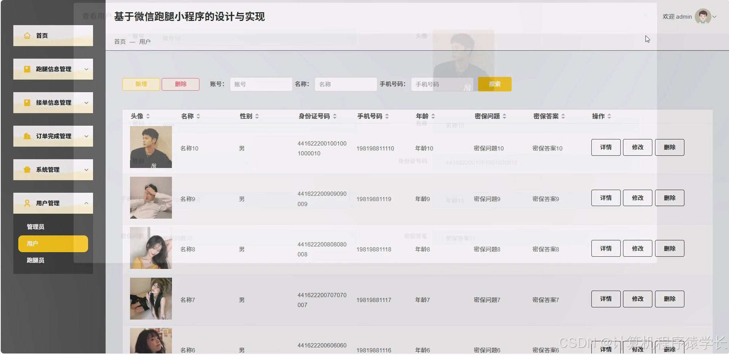
Task: Expand 跑腿信息管理 menu chevron
Action: coord(86,69)
